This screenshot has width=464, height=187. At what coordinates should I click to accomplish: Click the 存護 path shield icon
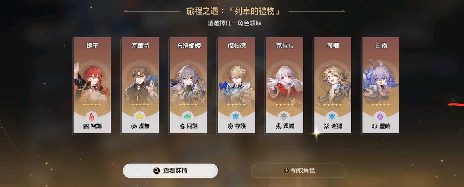tap(230, 126)
